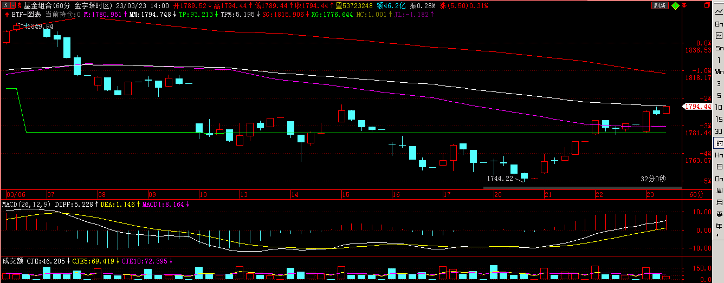The height and width of the screenshot is (283, 724).
Task: Switch to 年 yearly period
Action: click(719, 226)
